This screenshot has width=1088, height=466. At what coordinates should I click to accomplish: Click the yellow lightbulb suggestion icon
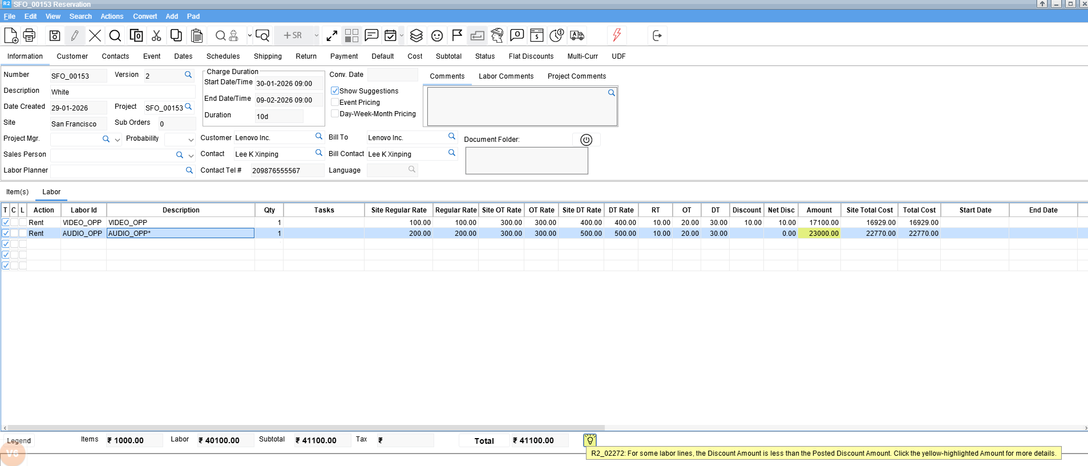[x=590, y=440]
